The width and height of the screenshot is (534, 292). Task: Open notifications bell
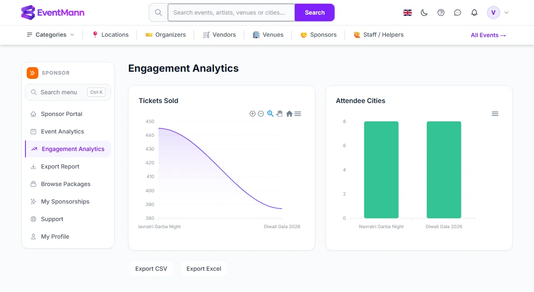[474, 13]
